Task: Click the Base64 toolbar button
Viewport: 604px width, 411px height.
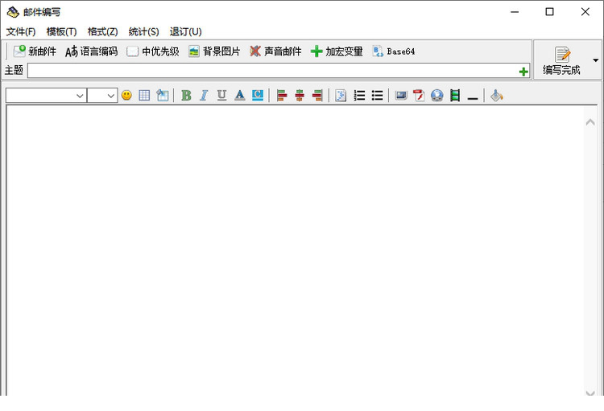Action: click(394, 51)
